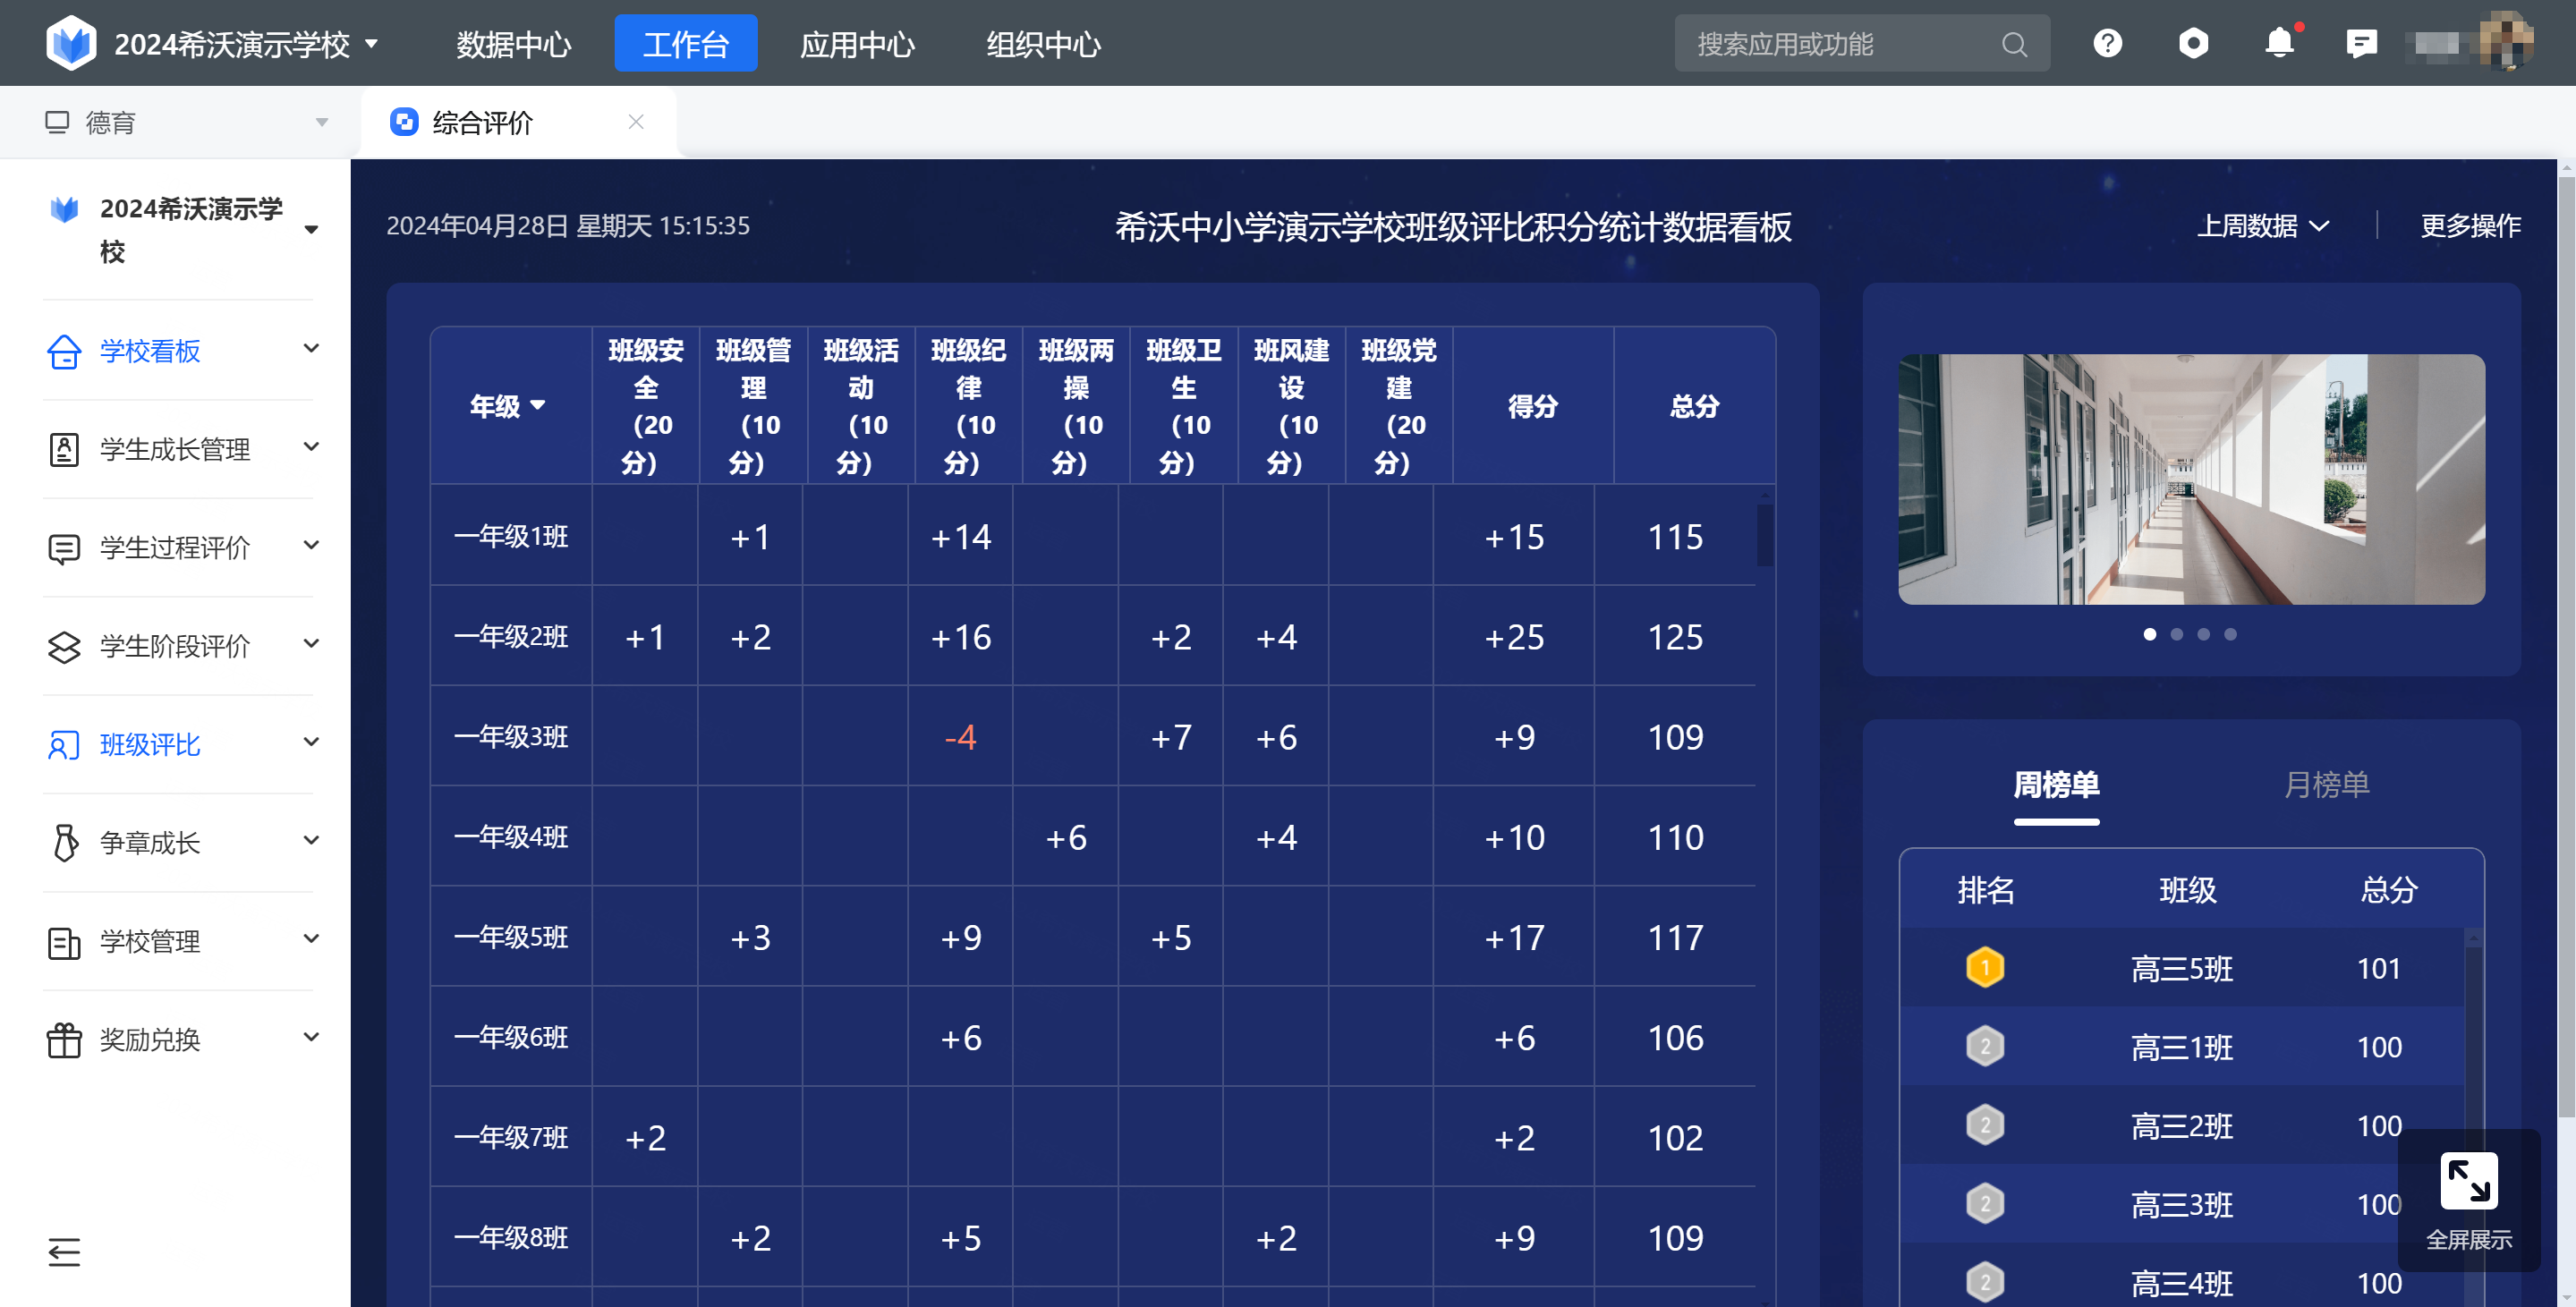Click the fullscreen 全屏展示 expand icon
The image size is (2576, 1307).
tap(2468, 1181)
